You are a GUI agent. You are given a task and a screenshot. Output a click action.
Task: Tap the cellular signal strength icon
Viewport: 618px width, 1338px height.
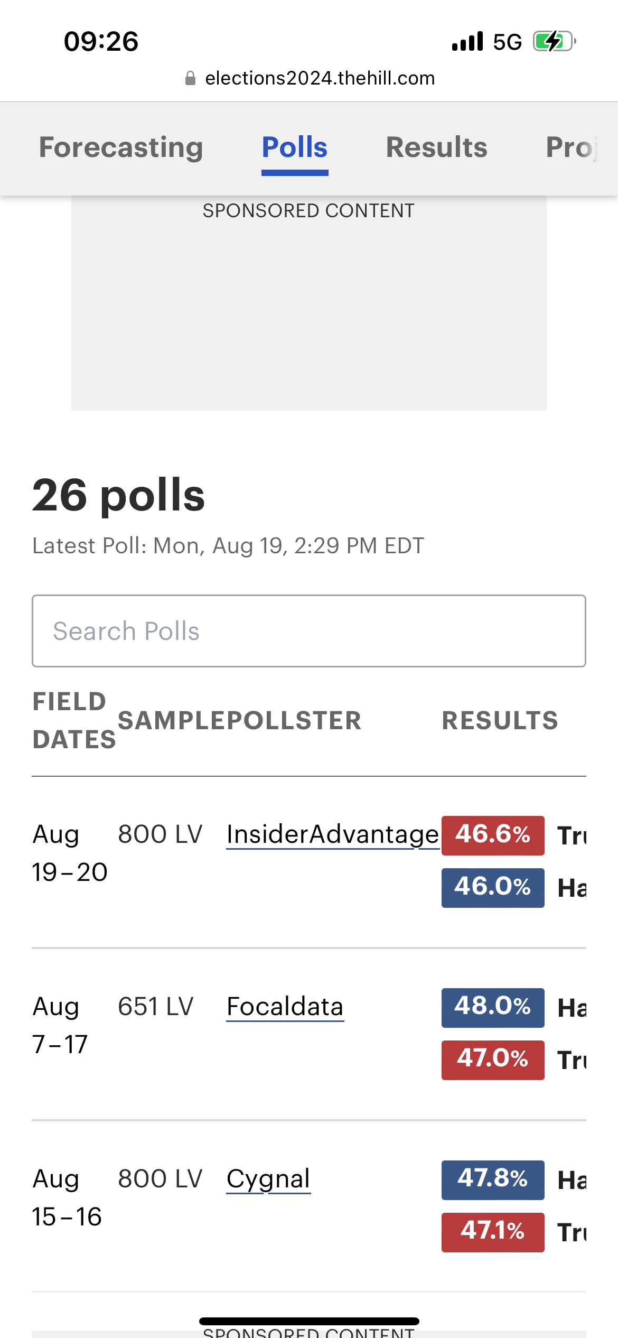point(467,41)
